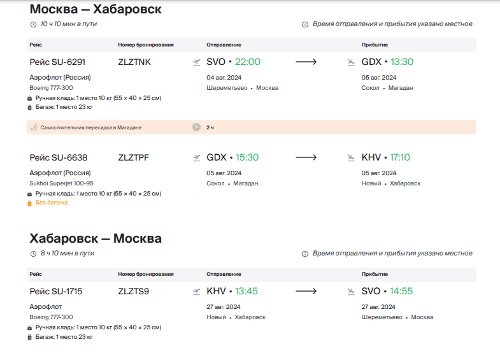Click the "Самостоятельная пересадка в Магадане" notice

pyautogui.click(x=91, y=127)
